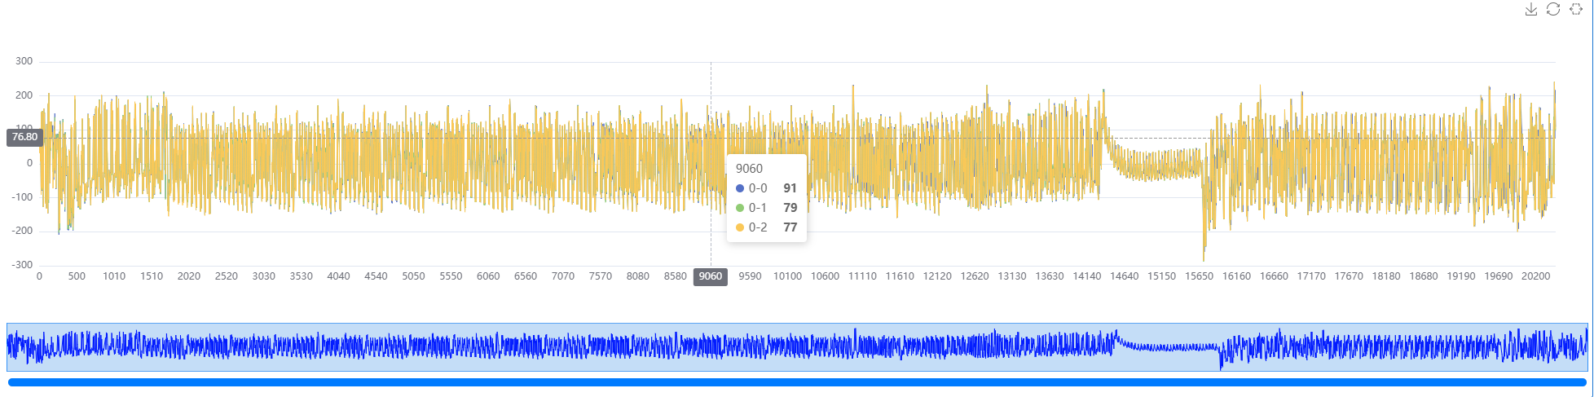The height and width of the screenshot is (397, 1594).
Task: Click the blue 0-0 series marker in tooltip
Action: pyautogui.click(x=740, y=188)
